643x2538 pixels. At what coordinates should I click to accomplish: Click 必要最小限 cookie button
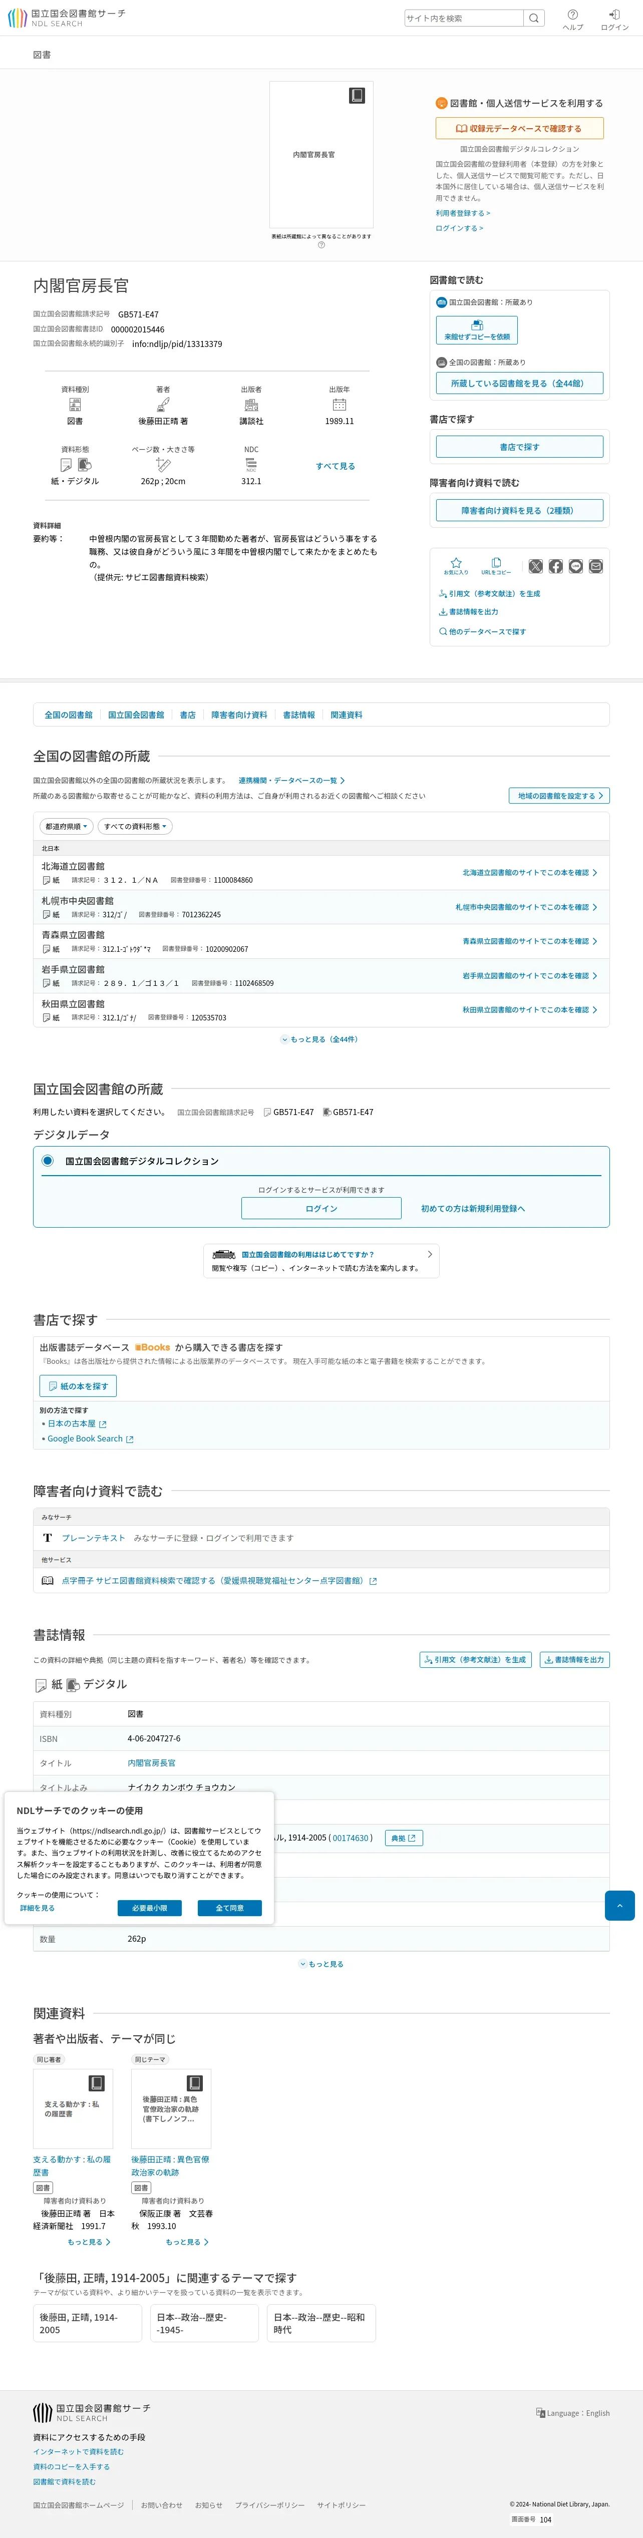(150, 1909)
